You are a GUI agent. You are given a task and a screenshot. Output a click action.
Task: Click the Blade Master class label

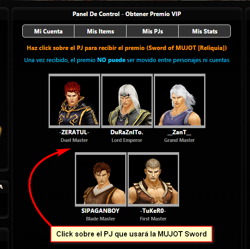click(100, 219)
